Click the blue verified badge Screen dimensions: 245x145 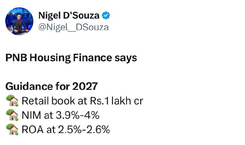pyautogui.click(x=106, y=16)
